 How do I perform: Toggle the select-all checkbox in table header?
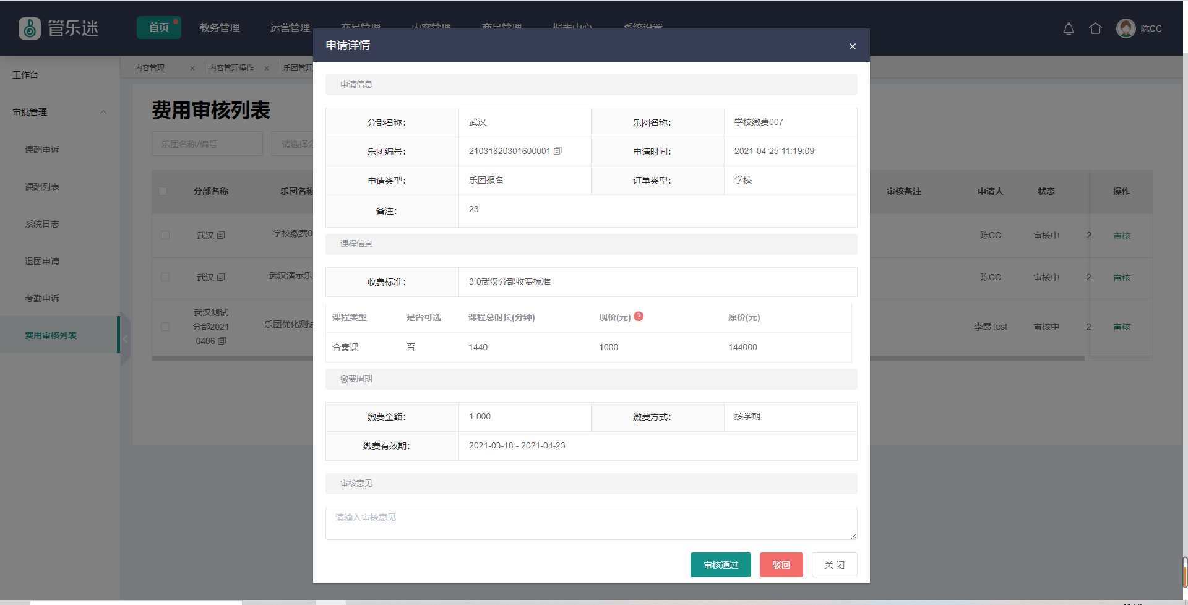pyautogui.click(x=163, y=191)
